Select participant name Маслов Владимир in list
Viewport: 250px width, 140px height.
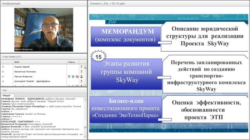pos(23,77)
